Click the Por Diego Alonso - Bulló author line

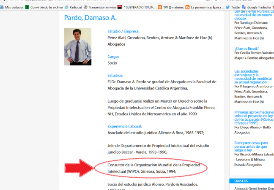[252, 128]
